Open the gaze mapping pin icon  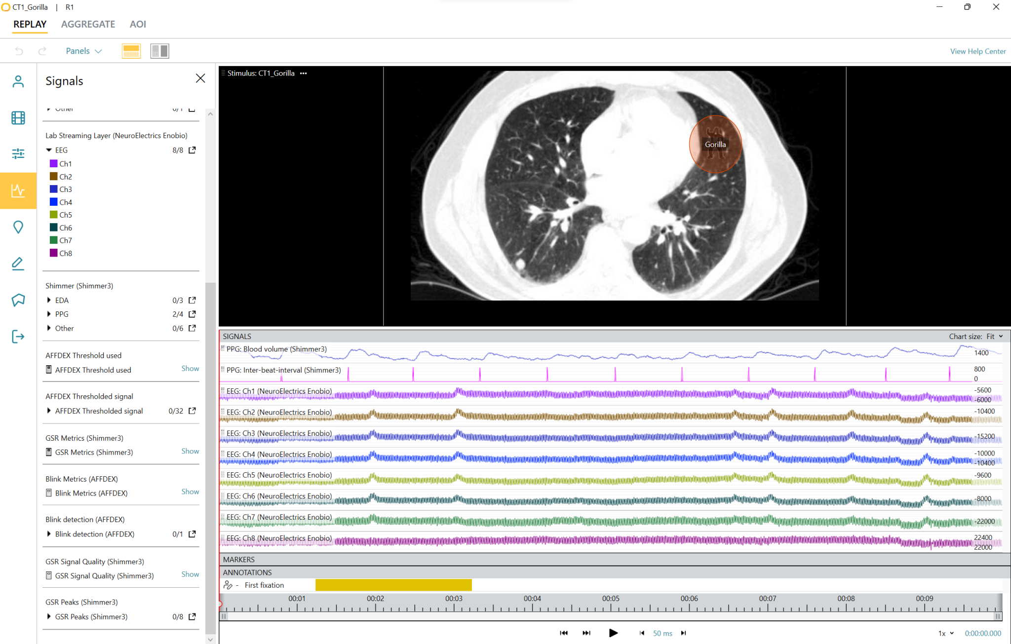pyautogui.click(x=18, y=227)
